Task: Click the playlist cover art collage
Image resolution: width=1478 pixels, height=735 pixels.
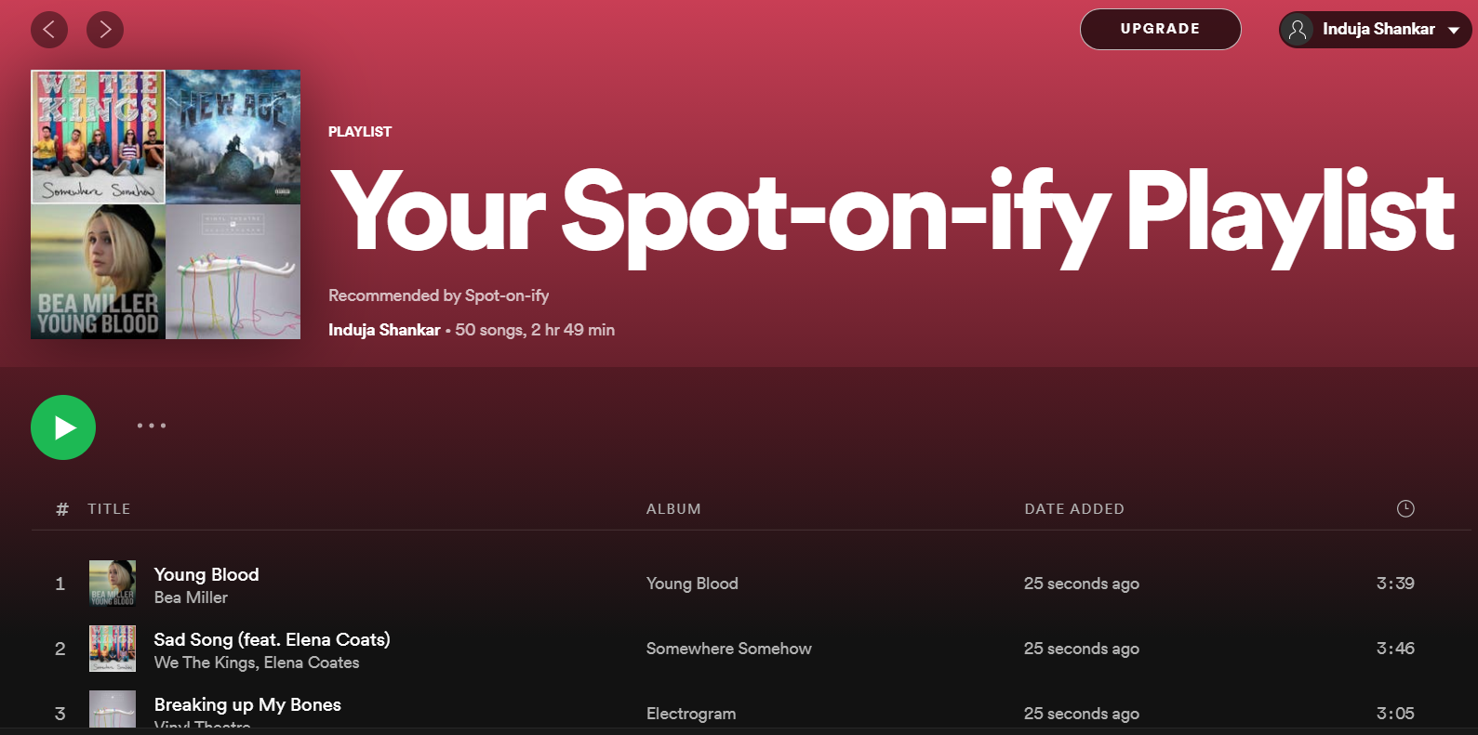Action: [166, 204]
